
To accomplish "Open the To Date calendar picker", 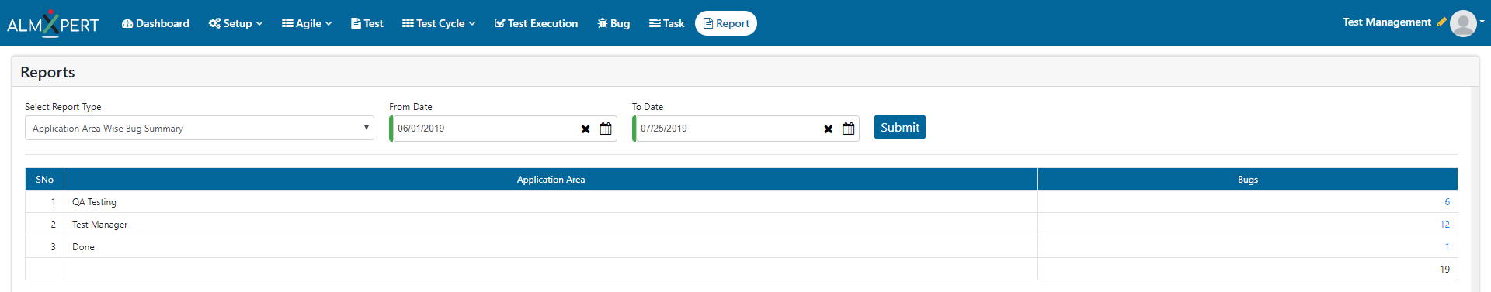I will tap(849, 129).
